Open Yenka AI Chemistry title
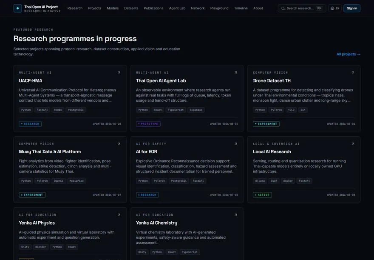Image resolution: width=374 pixels, height=260 pixels. tap(156, 223)
